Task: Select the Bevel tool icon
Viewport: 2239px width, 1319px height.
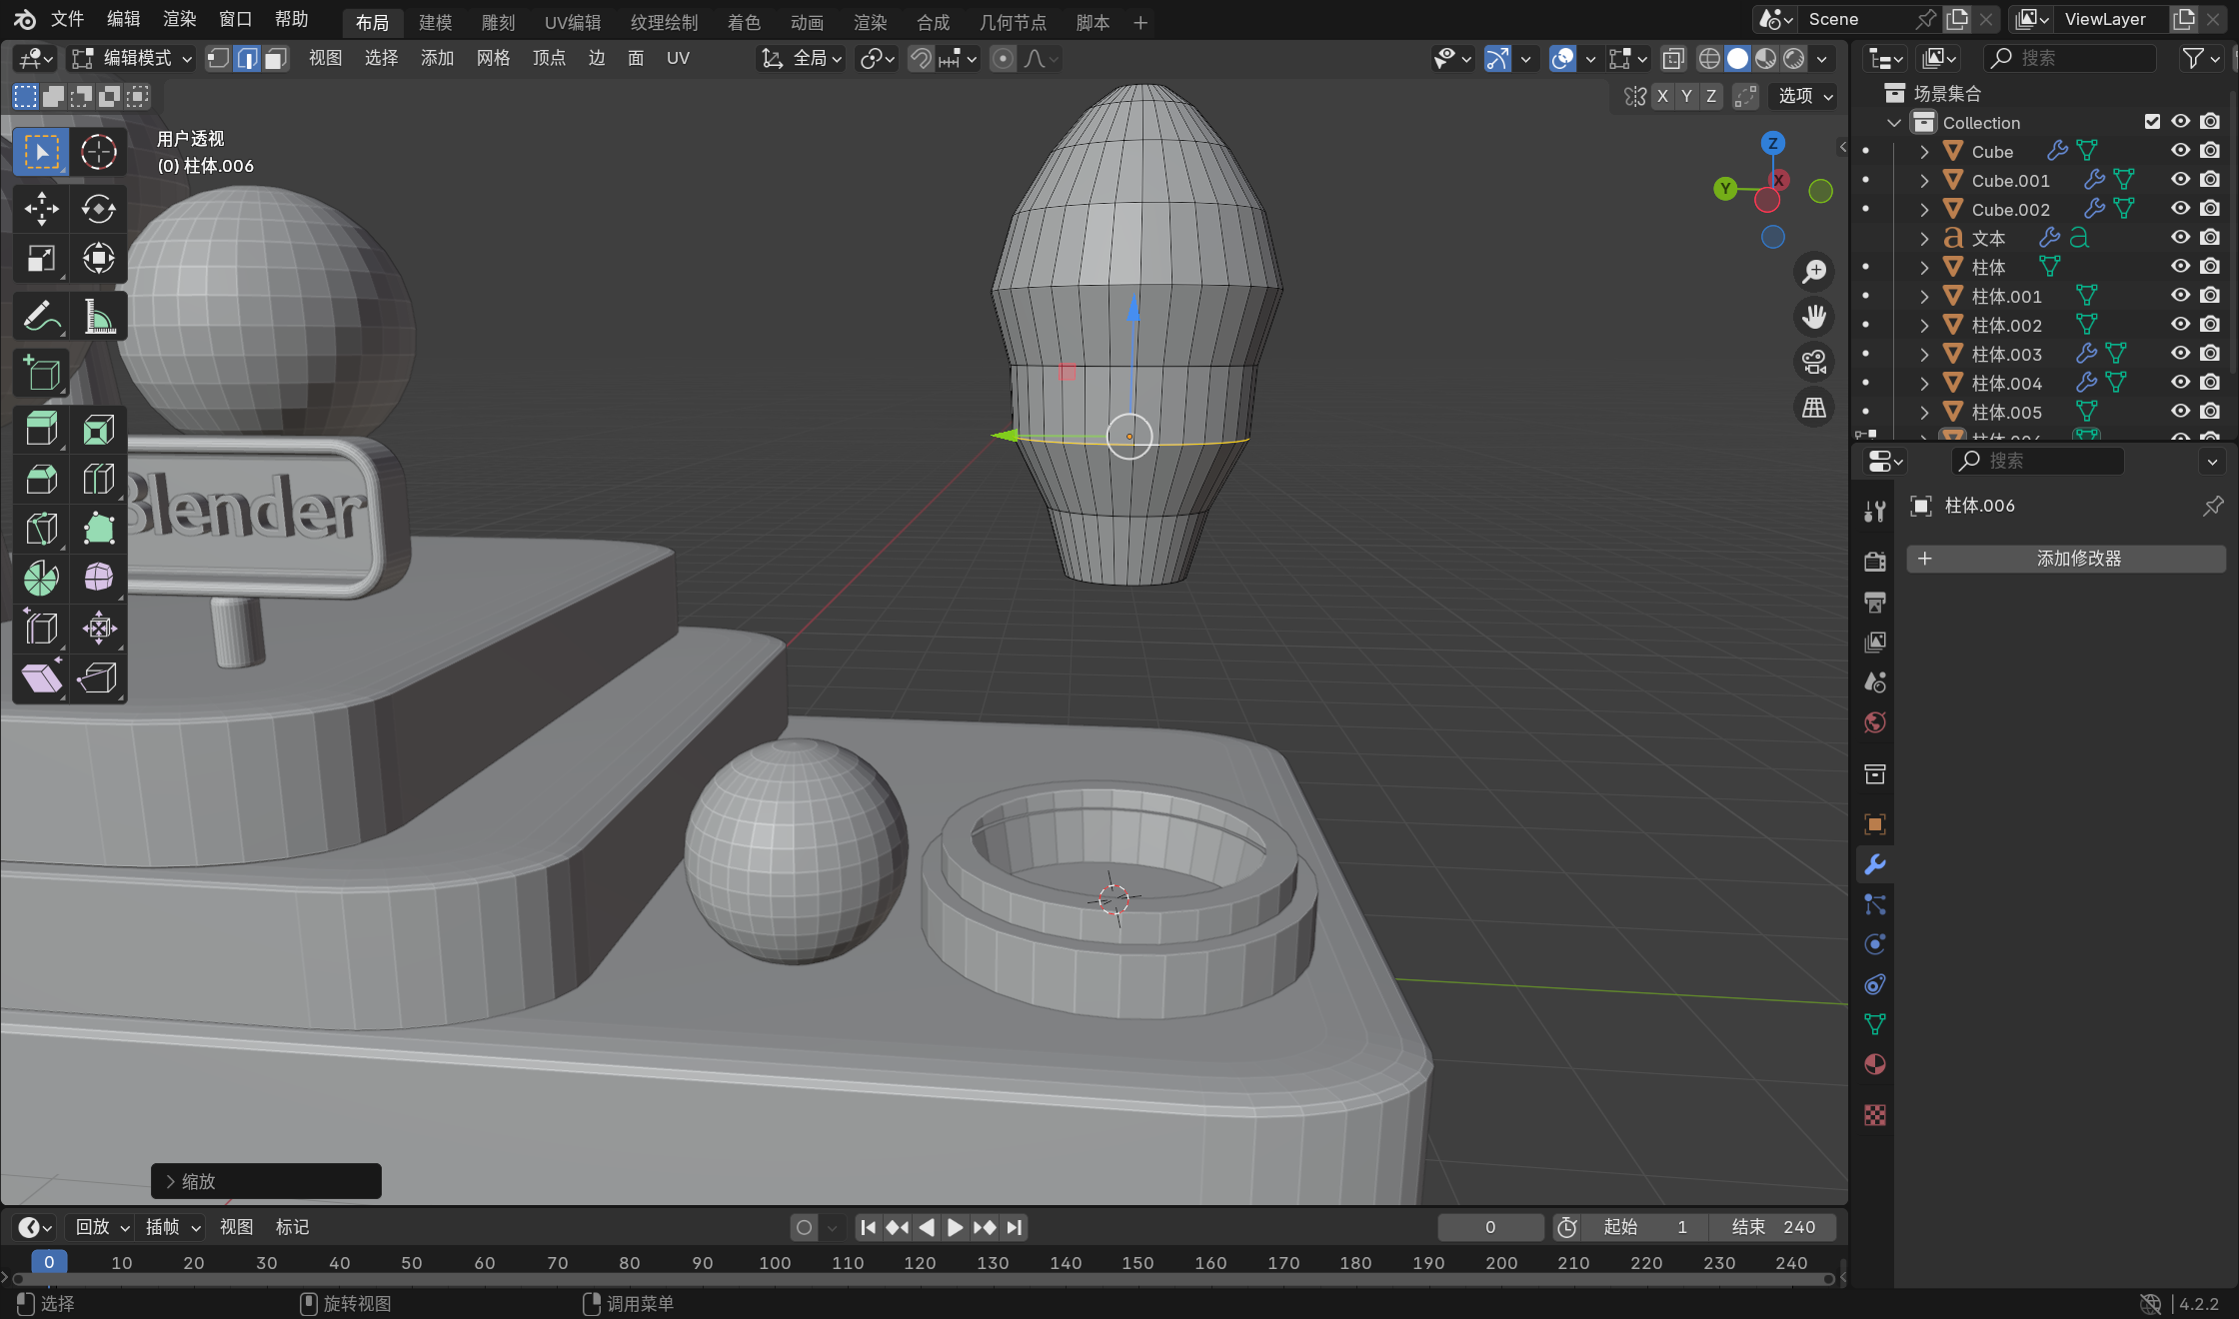Action: [x=41, y=479]
